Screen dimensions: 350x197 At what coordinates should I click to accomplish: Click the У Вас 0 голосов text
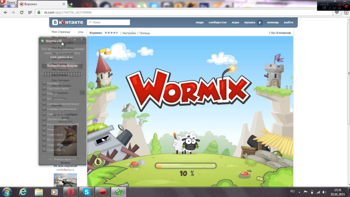(x=280, y=33)
